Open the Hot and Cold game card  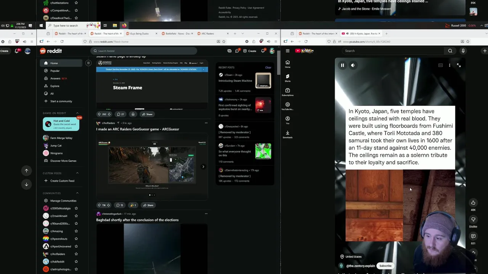(x=61, y=124)
